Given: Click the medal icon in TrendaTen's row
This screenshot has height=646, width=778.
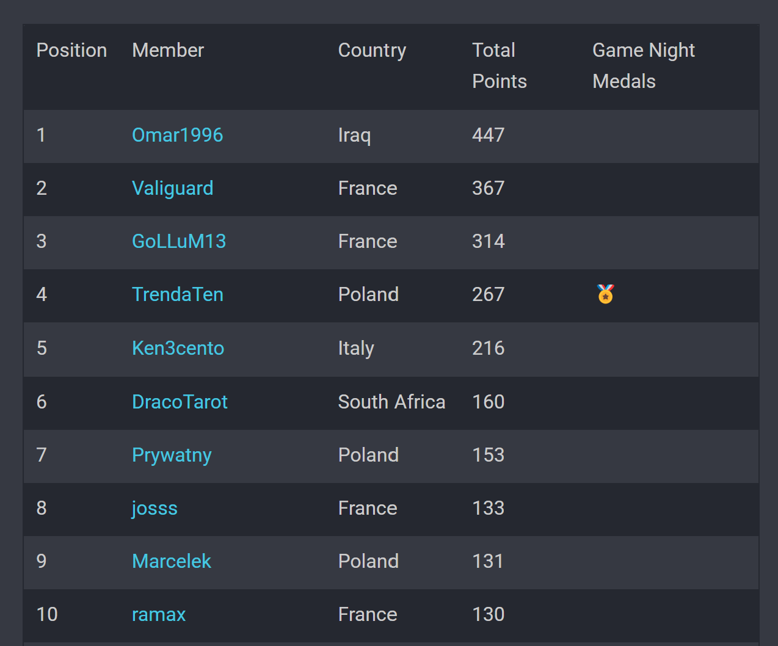Looking at the screenshot, I should coord(605,294).
